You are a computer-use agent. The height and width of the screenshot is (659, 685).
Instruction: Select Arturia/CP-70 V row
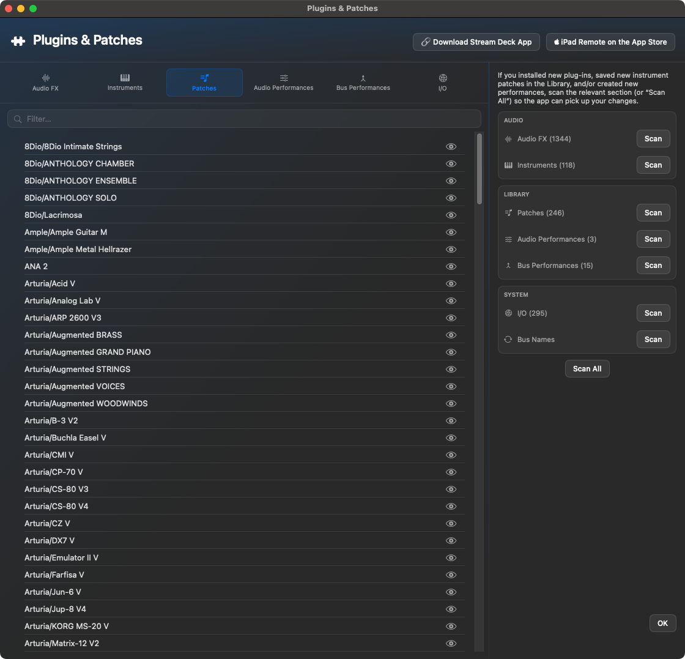click(244, 472)
